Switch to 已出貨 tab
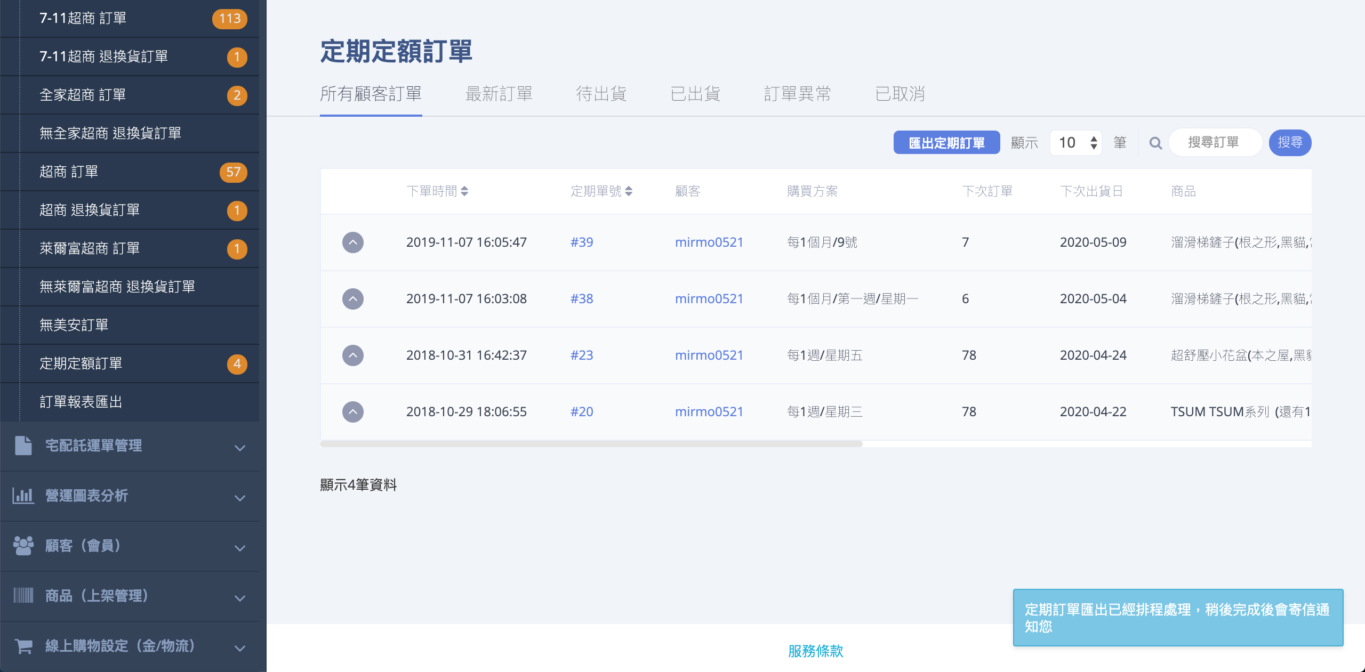Image resolution: width=1365 pixels, height=672 pixels. 695,94
